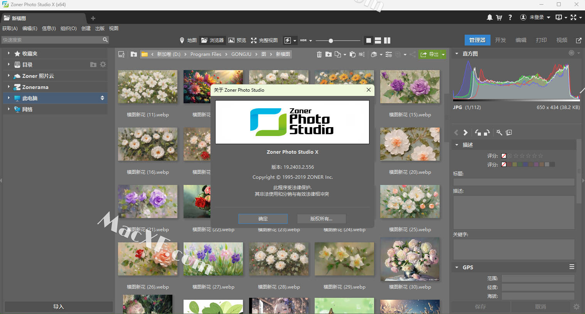This screenshot has width=585, height=314.
Task: Rotate image left icon
Action: 478,133
